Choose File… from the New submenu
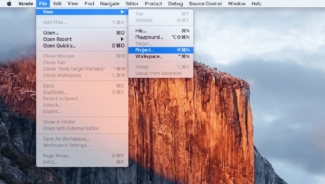Image resolution: width=325 pixels, height=184 pixels. [x=141, y=31]
